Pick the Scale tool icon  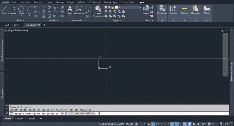pos(49,16)
